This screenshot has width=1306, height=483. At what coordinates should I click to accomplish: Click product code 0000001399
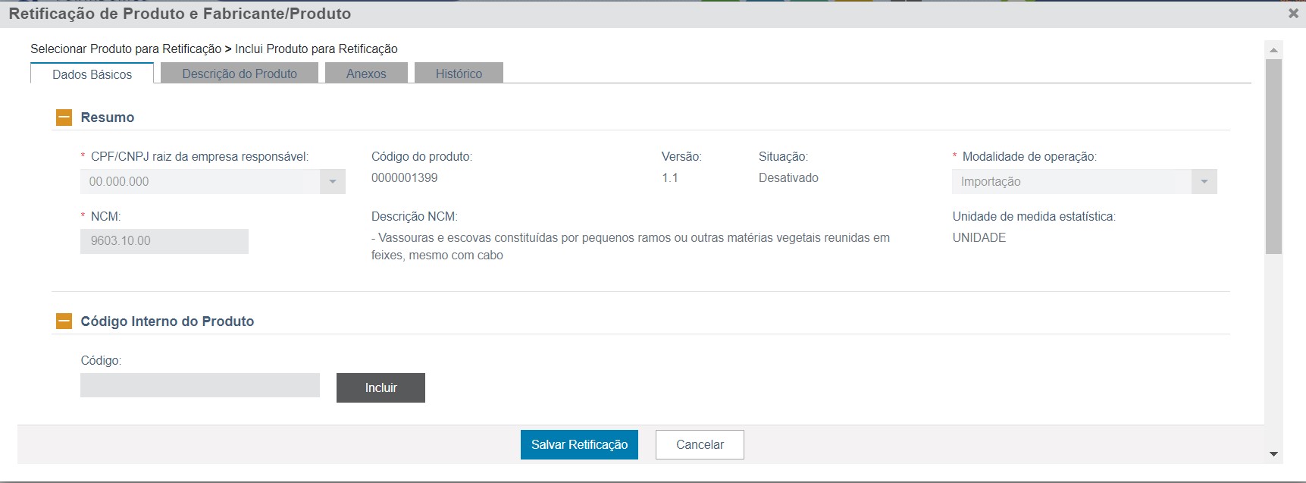pos(404,177)
